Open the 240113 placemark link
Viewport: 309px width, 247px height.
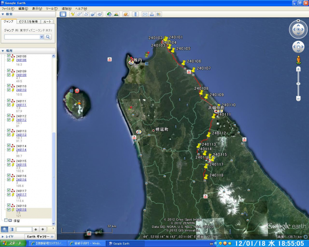pyautogui.click(x=21, y=135)
